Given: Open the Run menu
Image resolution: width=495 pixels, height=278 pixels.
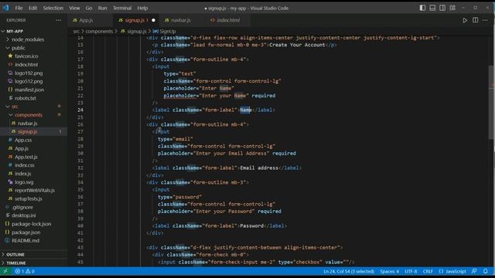Looking at the screenshot, I should tap(103, 8).
